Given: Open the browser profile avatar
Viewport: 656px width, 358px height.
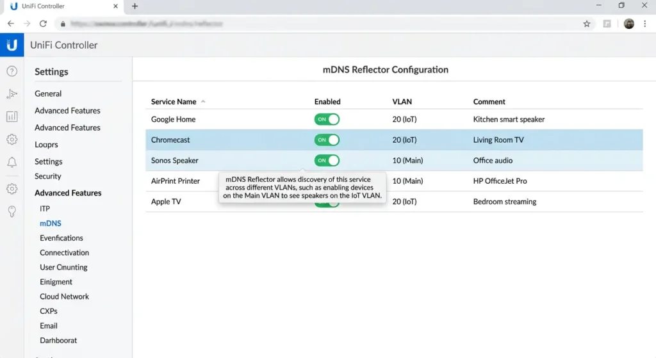Looking at the screenshot, I should coord(629,24).
